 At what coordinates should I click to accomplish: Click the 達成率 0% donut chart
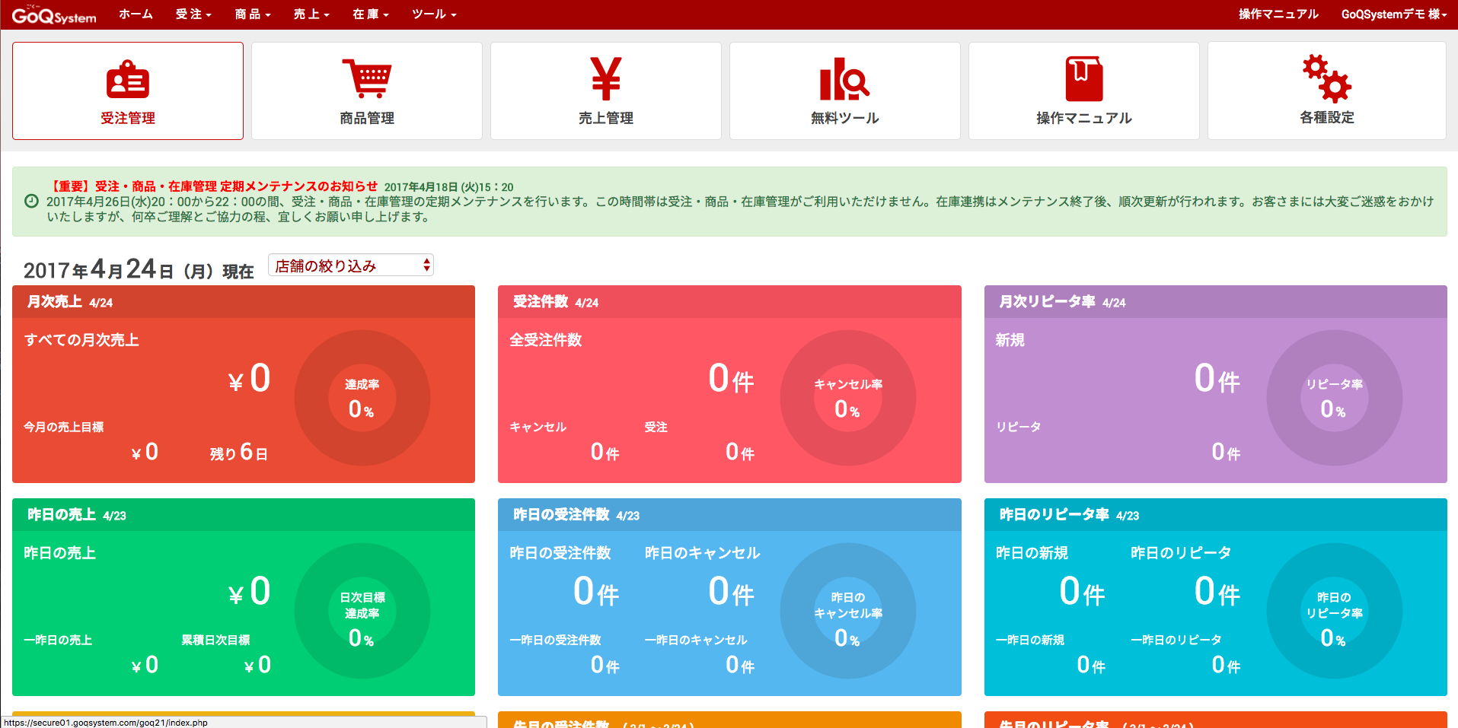(x=362, y=398)
